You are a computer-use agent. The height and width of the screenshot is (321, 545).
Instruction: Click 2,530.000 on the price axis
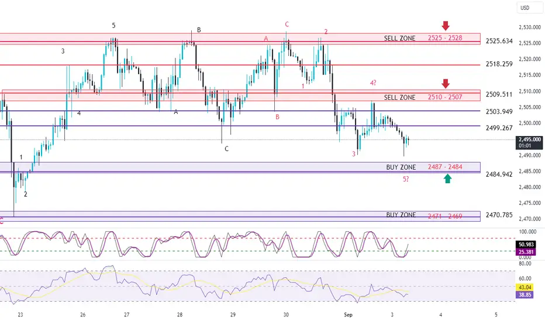pyautogui.click(x=529, y=27)
